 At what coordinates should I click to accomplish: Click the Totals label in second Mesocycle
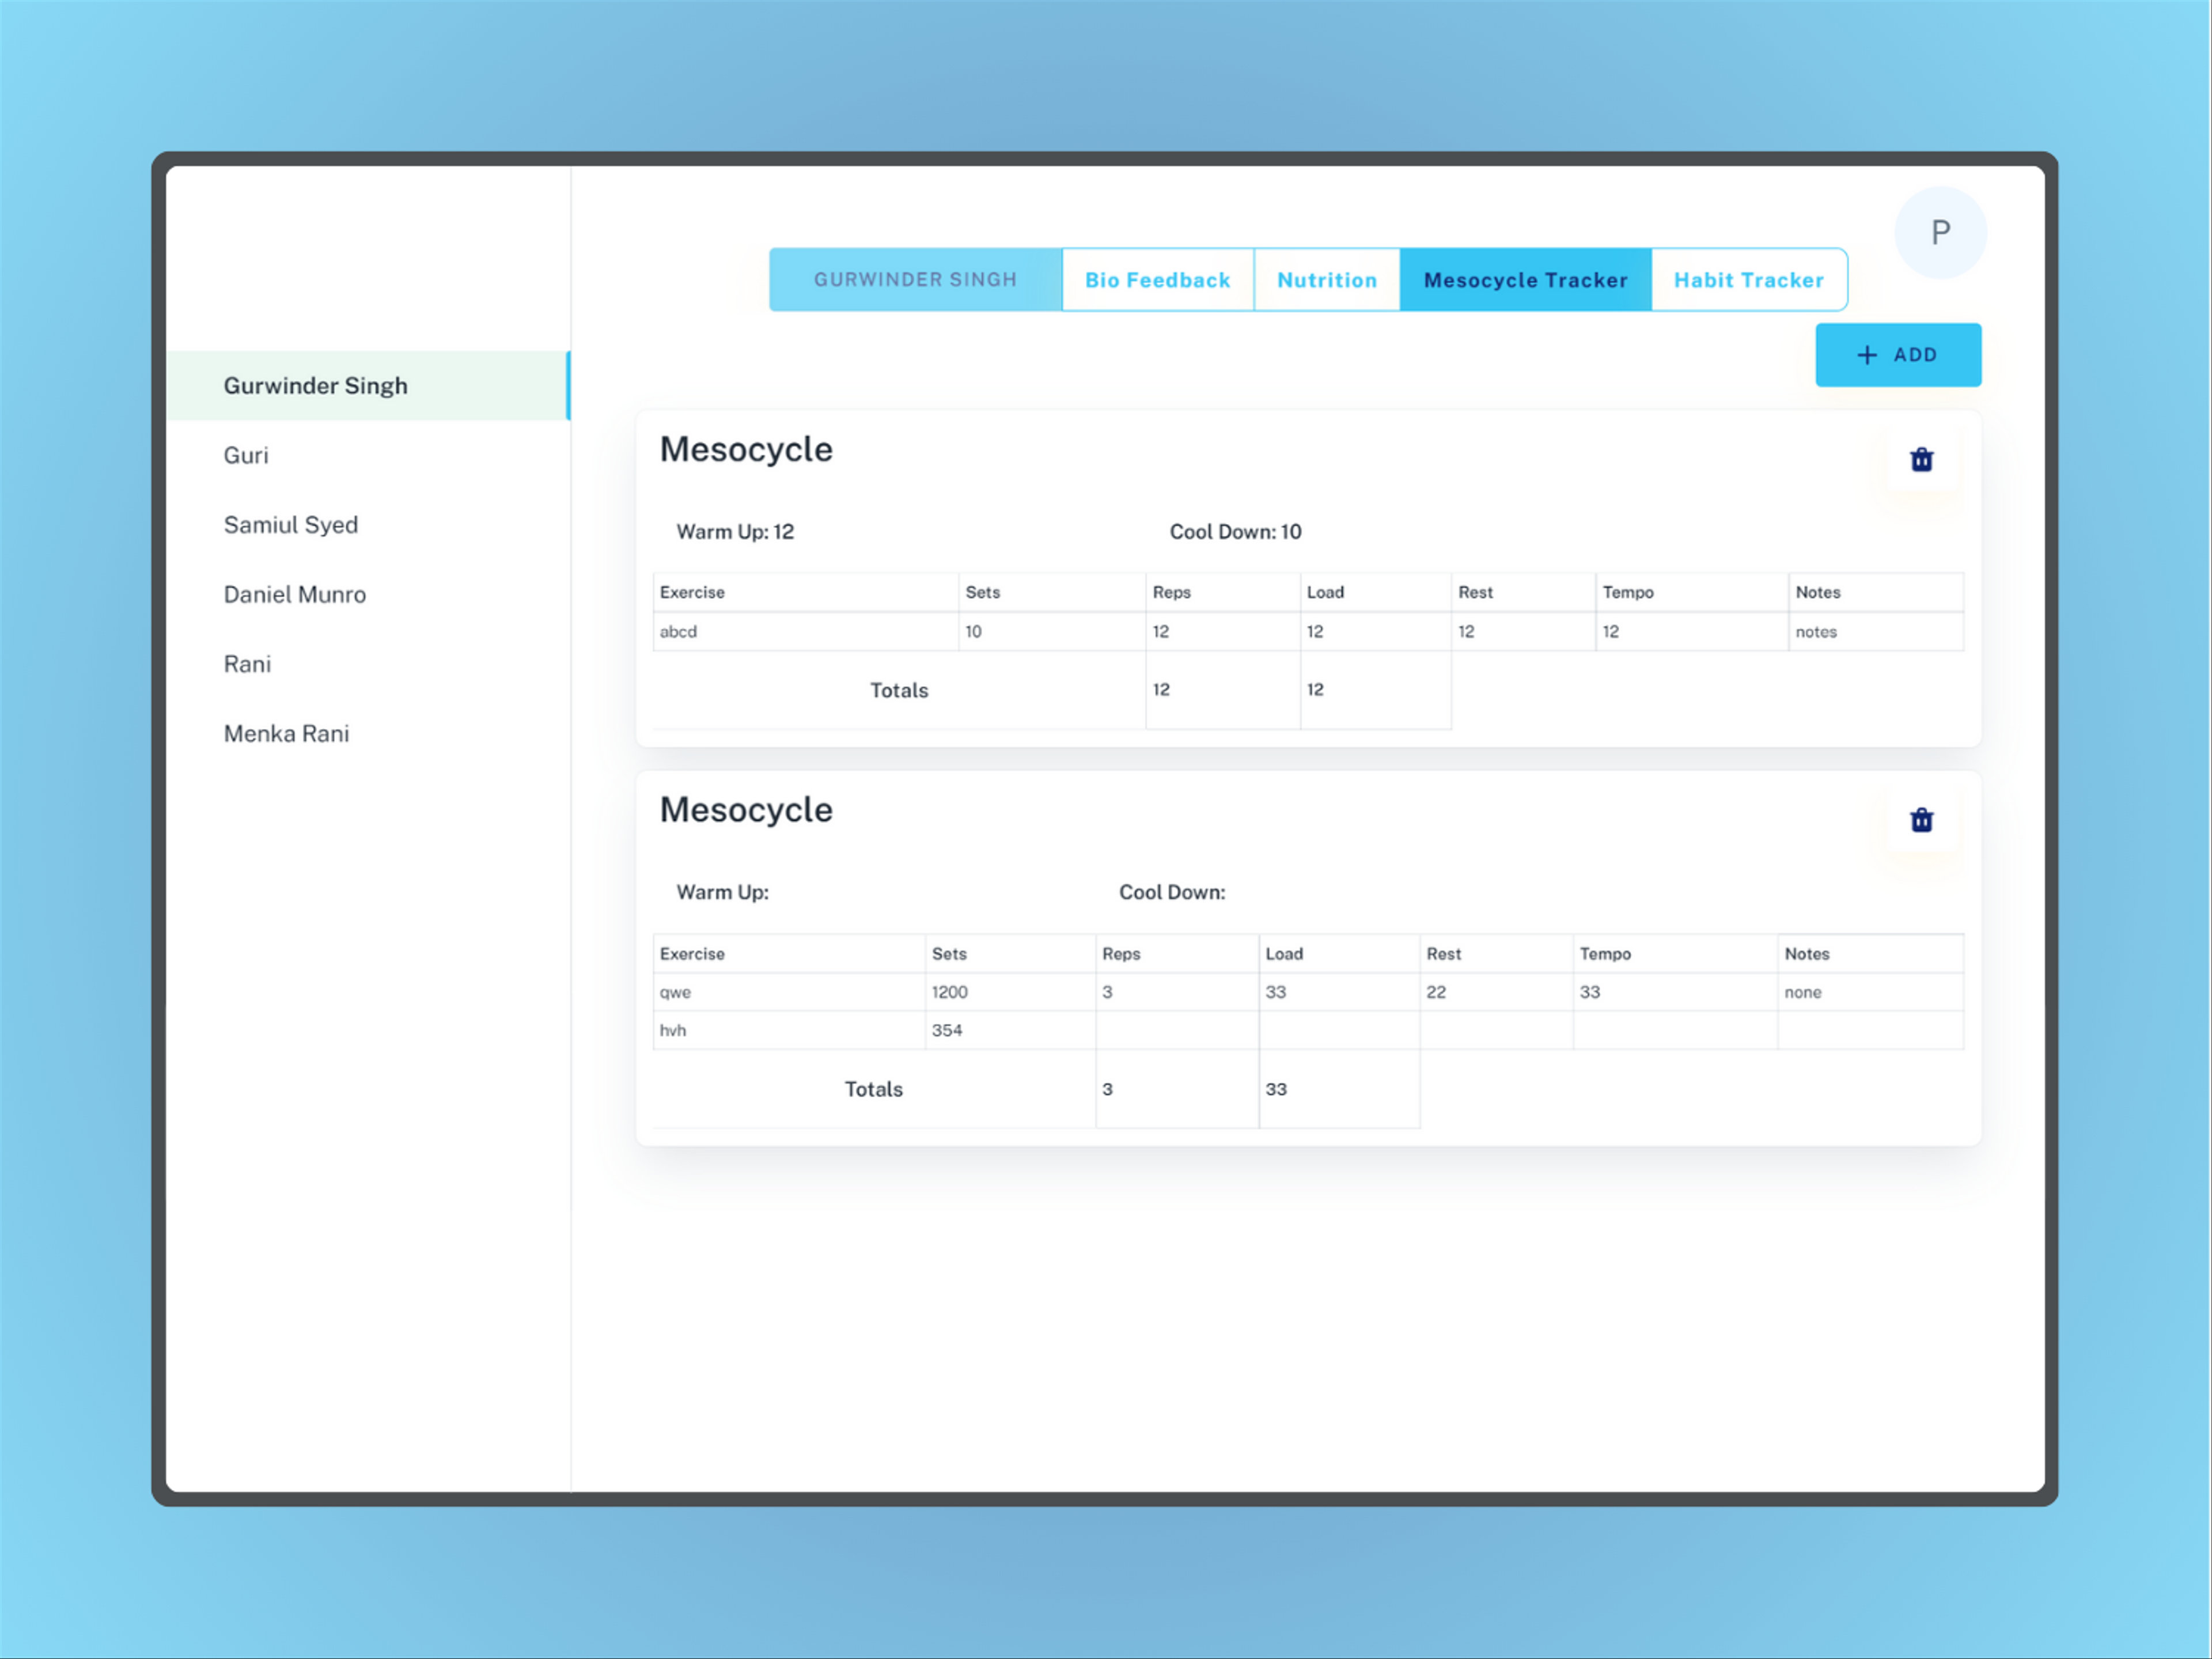tap(873, 1089)
